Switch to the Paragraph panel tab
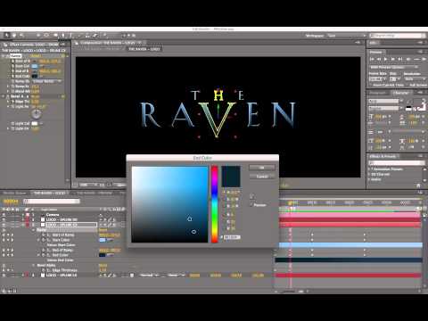Image resolution: width=428 pixels, height=321 pixels. click(377, 93)
